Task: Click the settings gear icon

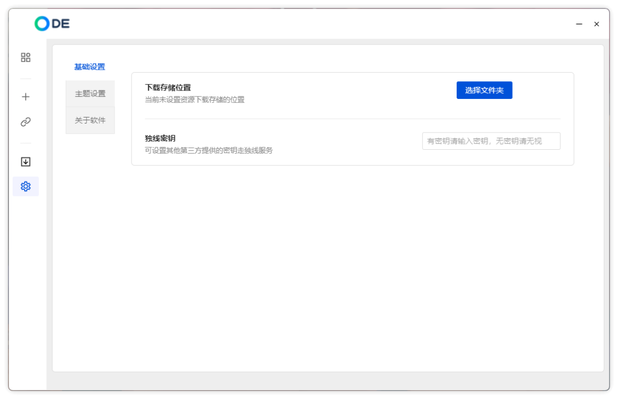Action: click(x=25, y=186)
